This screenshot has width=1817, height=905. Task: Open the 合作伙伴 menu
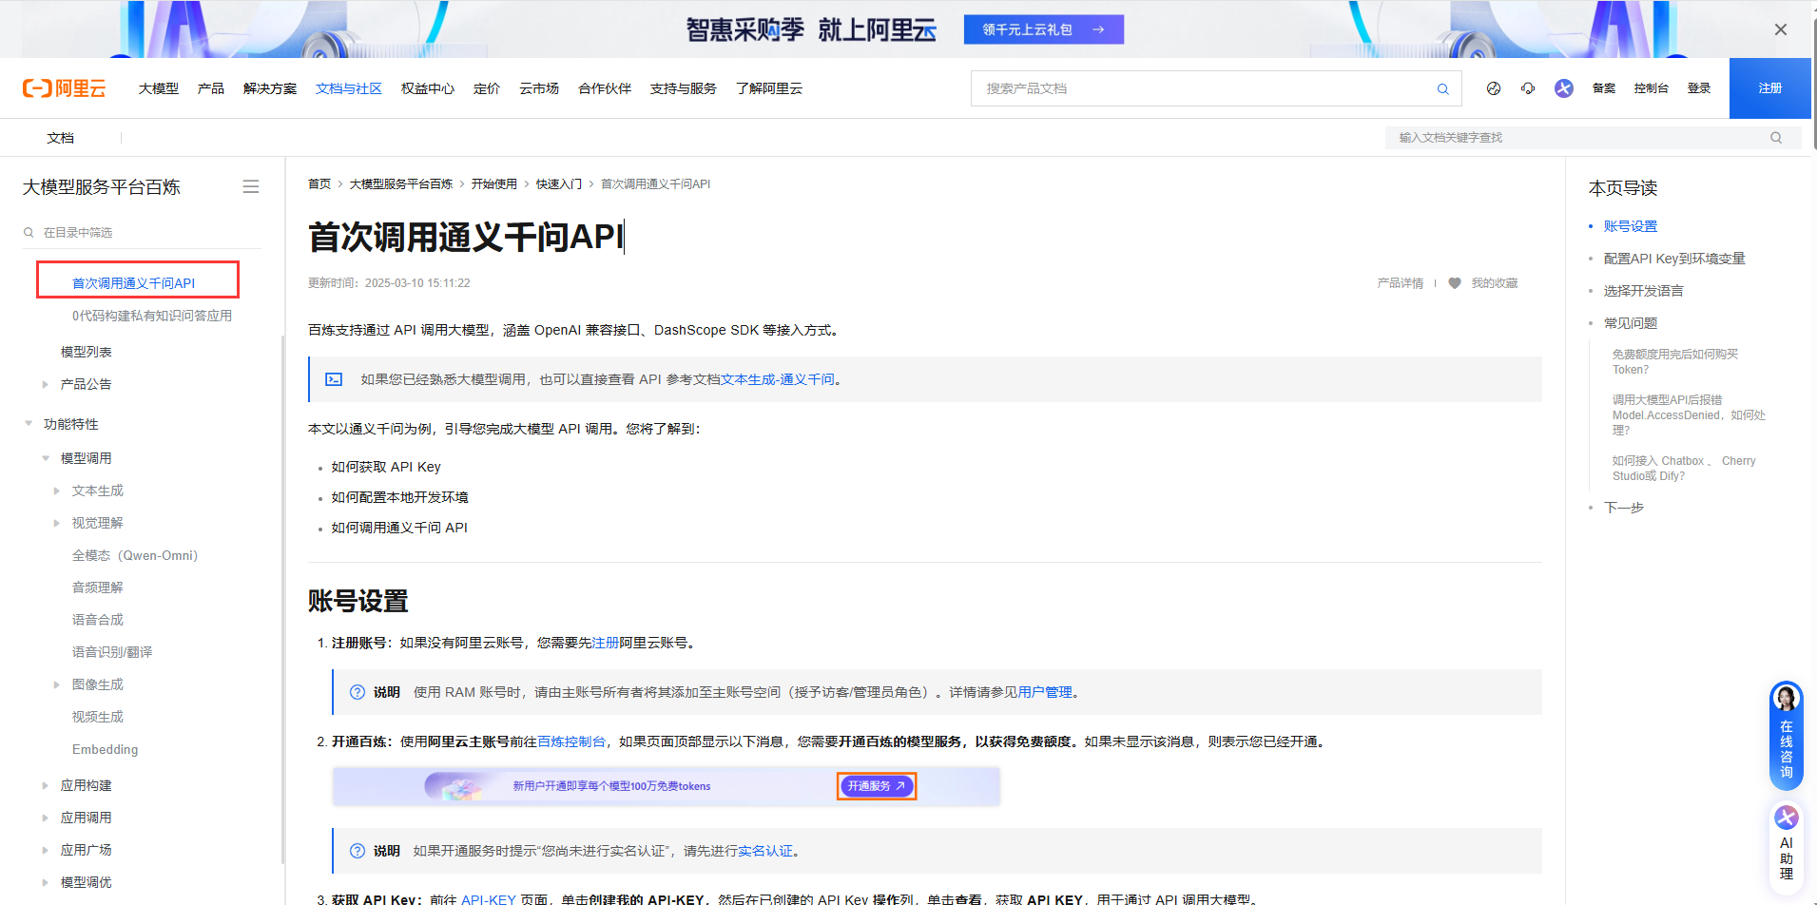[605, 88]
